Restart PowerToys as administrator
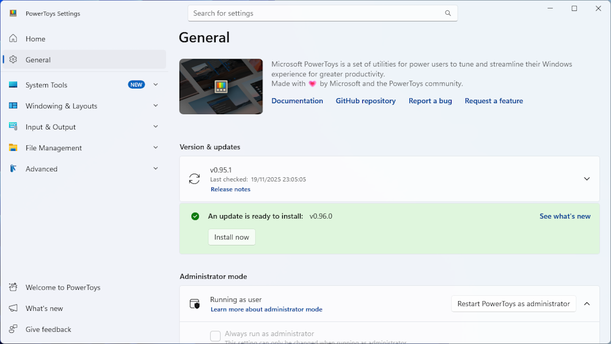Image resolution: width=611 pixels, height=344 pixels. [513, 304]
